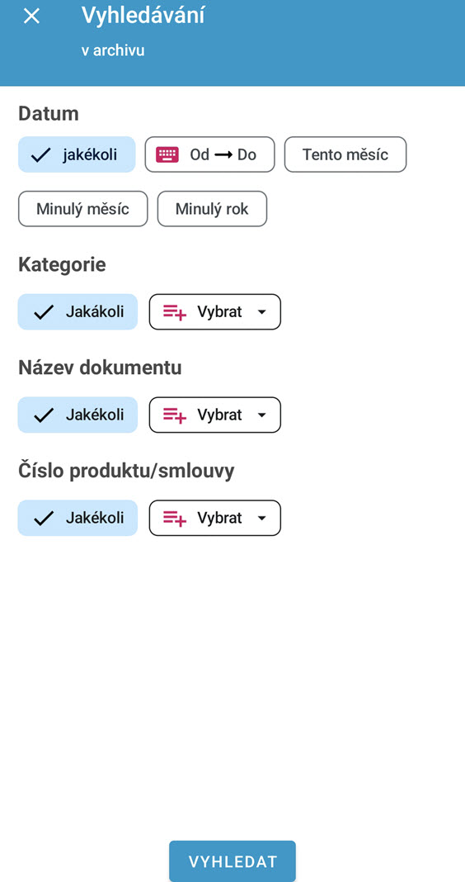Expand the Název dokumentu Vybrat dropdown arrow
Image resolution: width=465 pixels, height=882 pixels.
pyautogui.click(x=261, y=415)
